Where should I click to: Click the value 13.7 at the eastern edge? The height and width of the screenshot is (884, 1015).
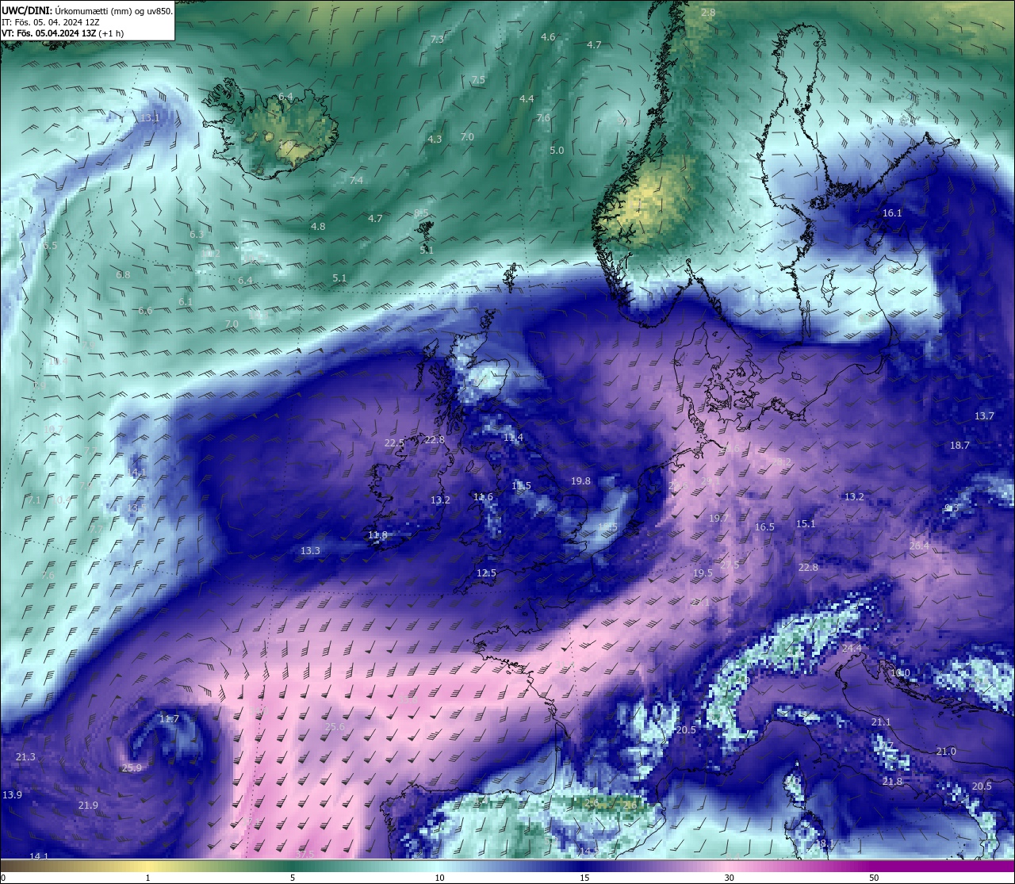coord(984,416)
